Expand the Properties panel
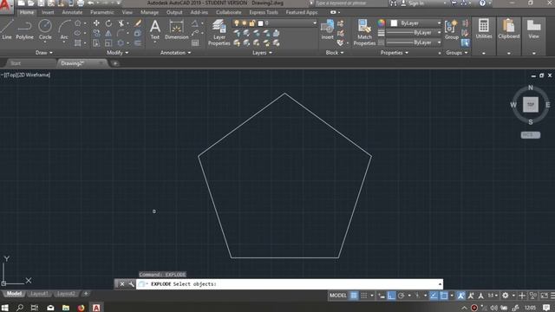The height and width of the screenshot is (312, 555). click(395, 52)
